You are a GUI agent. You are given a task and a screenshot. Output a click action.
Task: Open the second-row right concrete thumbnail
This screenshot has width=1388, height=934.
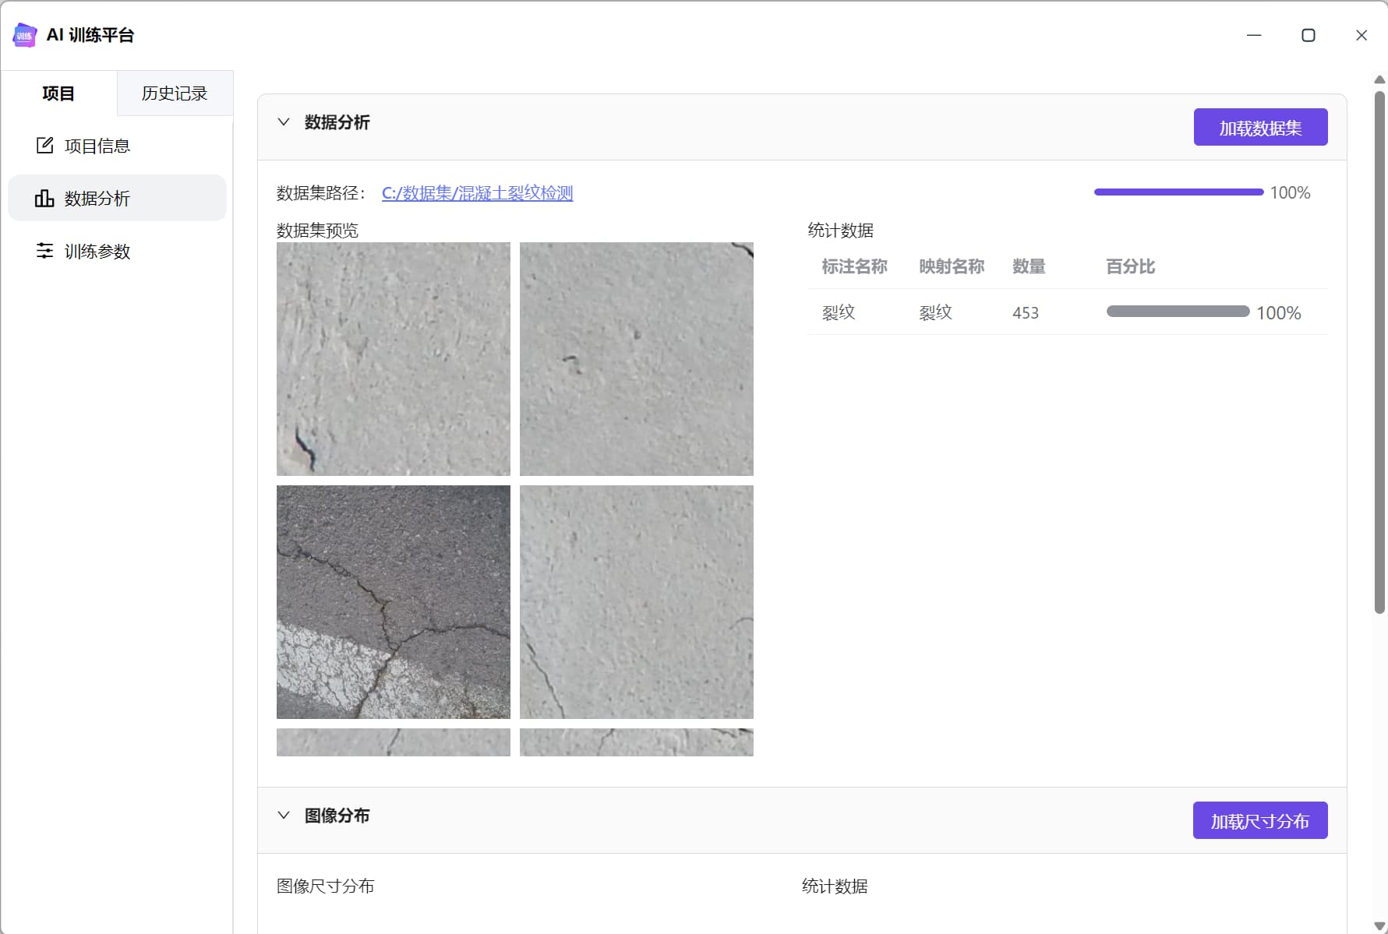coord(637,602)
